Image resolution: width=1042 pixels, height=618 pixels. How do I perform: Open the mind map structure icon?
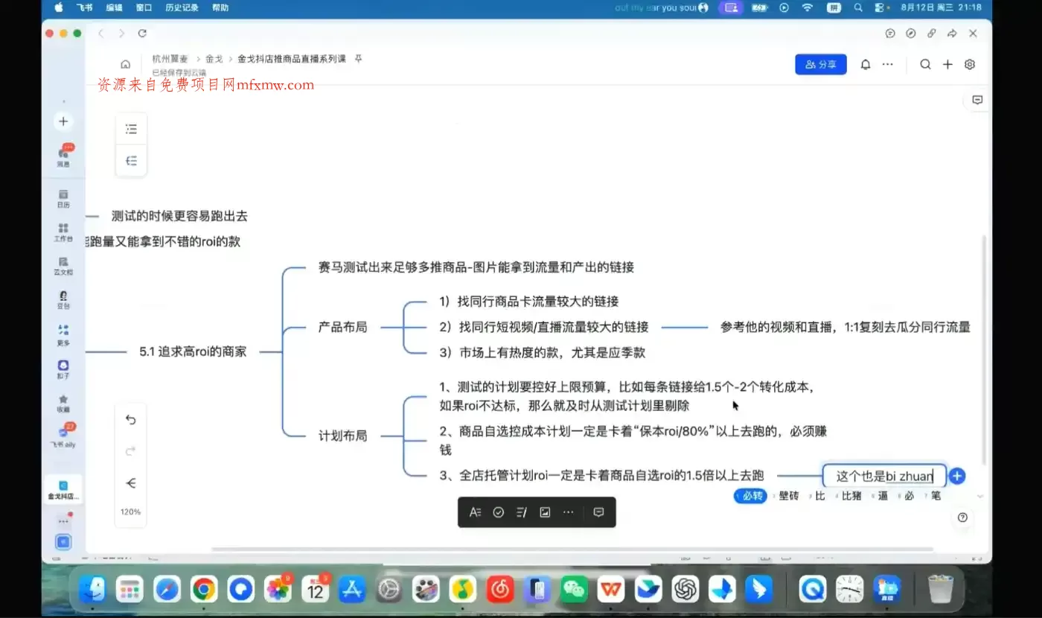(131, 161)
